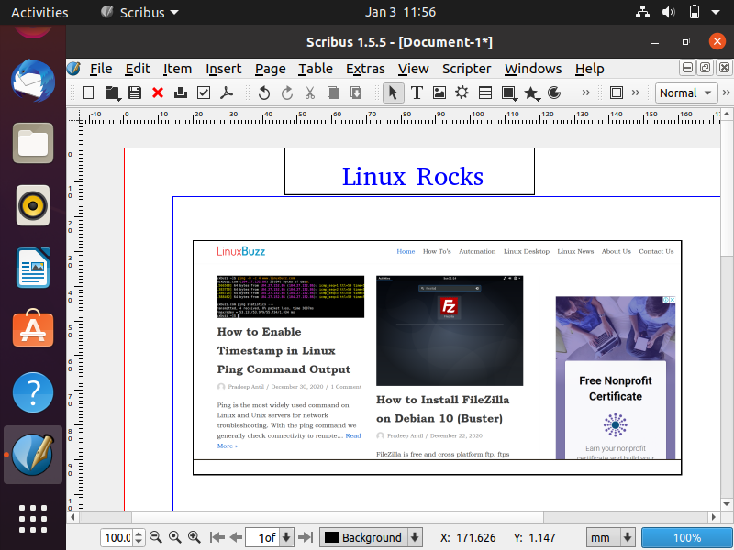Cut selection with the scissors icon
The height and width of the screenshot is (550, 734).
(310, 93)
